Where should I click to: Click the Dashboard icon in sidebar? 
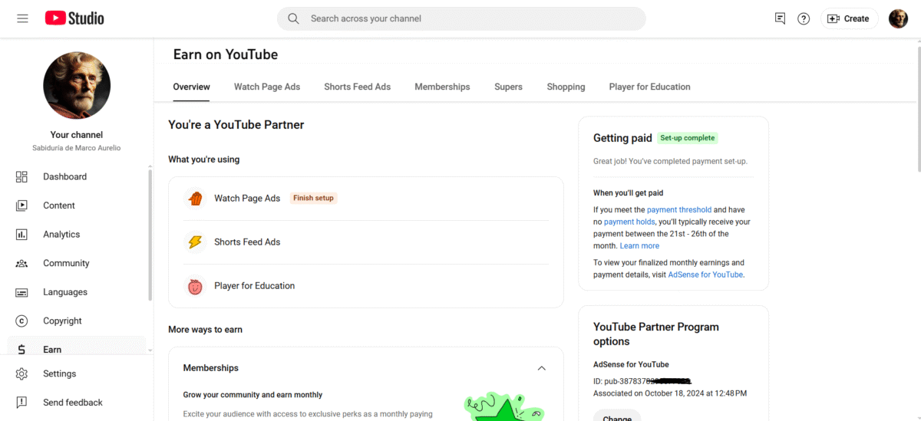[21, 176]
